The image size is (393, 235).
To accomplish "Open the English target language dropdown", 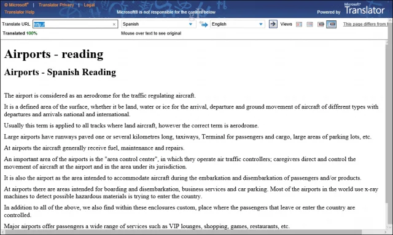I will 237,24.
